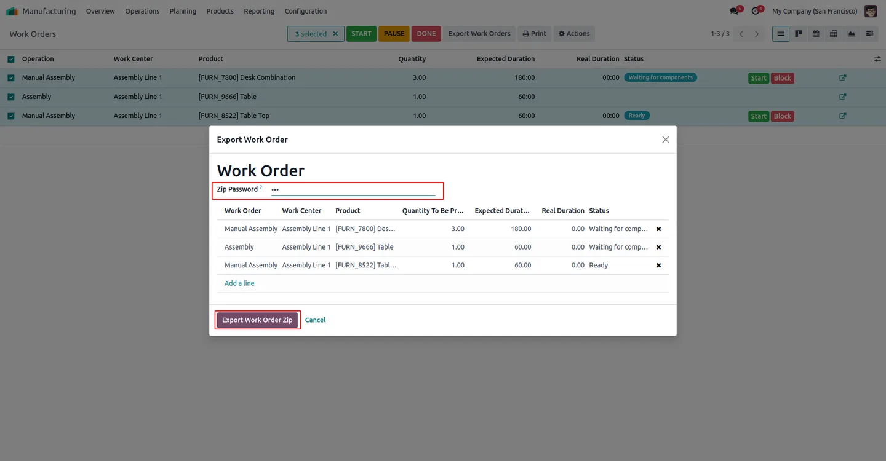
Task: Switch to kanban view
Action: tap(799, 34)
